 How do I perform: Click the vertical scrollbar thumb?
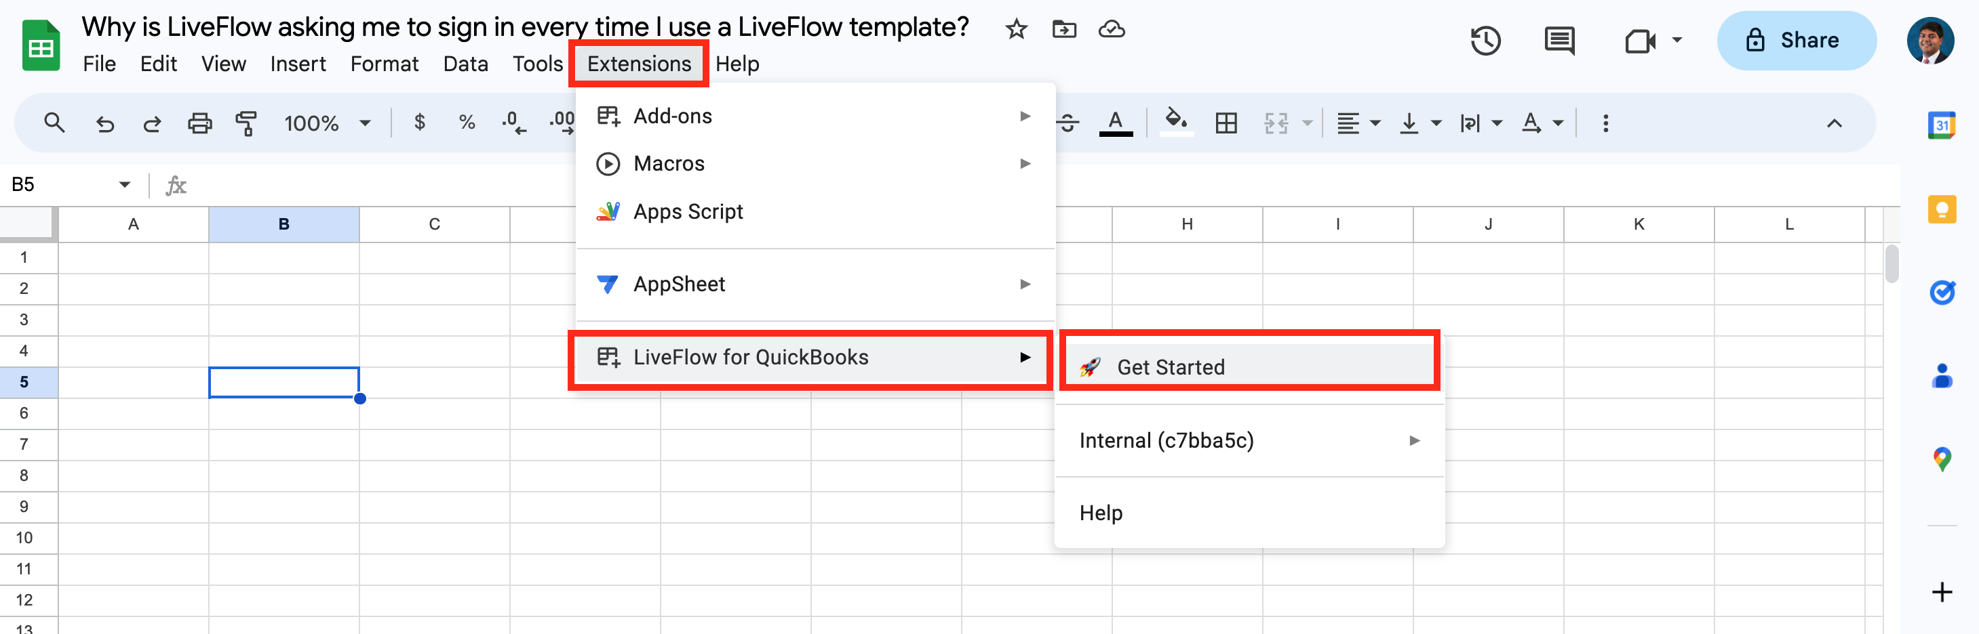click(x=1892, y=263)
